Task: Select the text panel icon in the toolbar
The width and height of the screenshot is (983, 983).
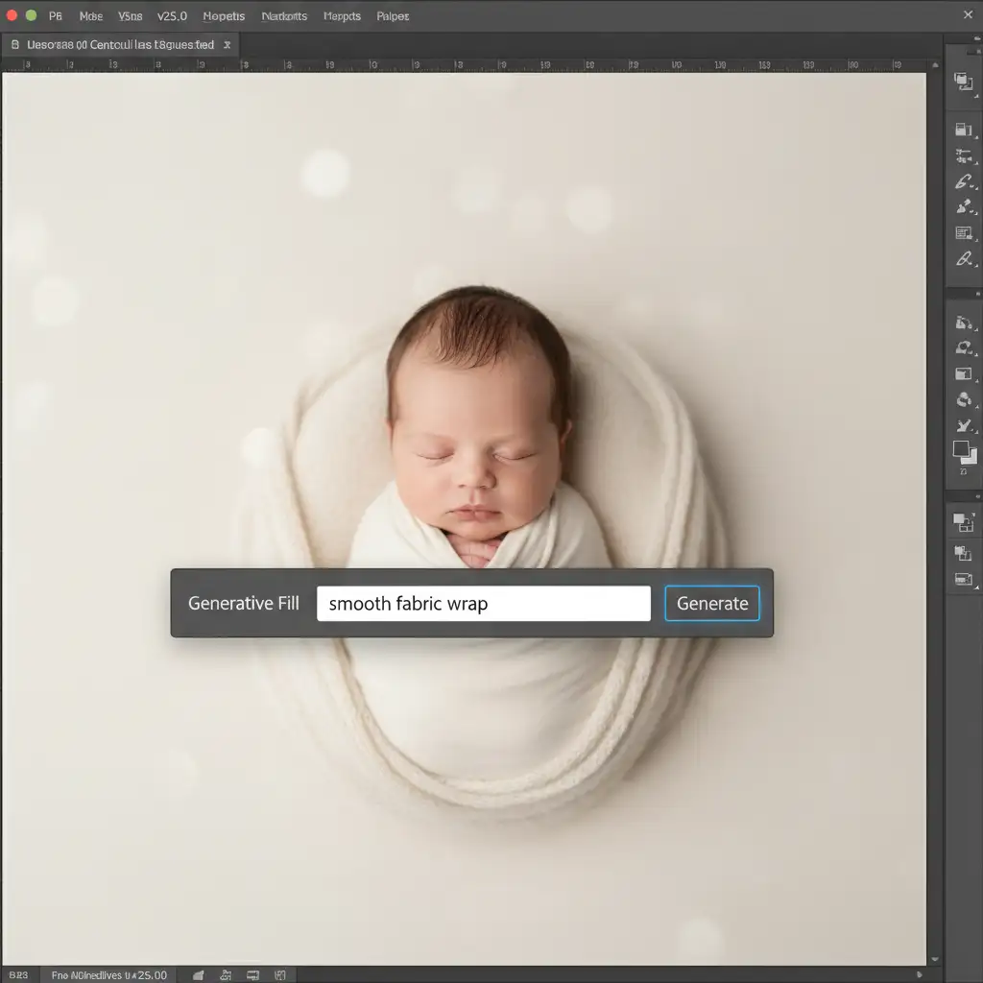Action: (964, 232)
